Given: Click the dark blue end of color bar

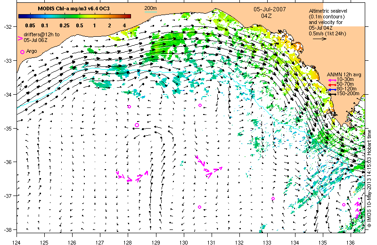Looking at the screenshot, I should [x=20, y=16].
